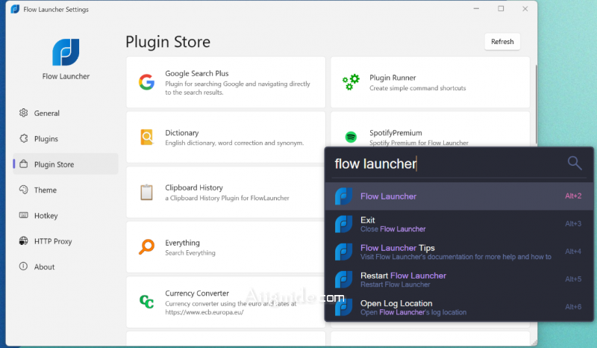Select the highlighted Flow Launcher result
Viewport: 597px width, 348px height.
459,196
